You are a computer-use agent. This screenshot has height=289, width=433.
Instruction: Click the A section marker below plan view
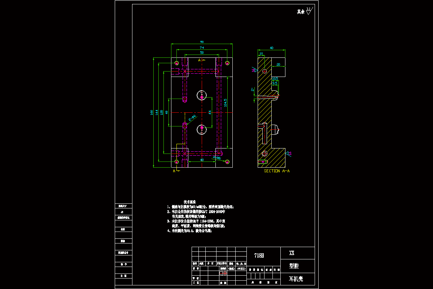(174, 171)
